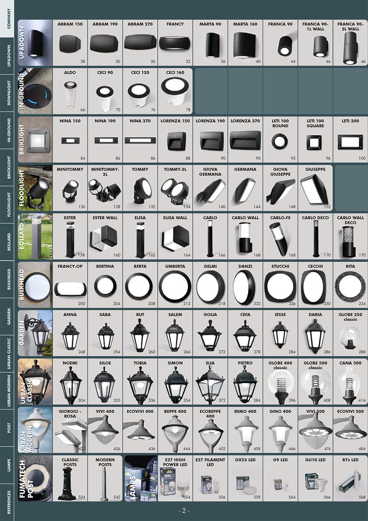Screen dimensions: 368x521
Task: Open the COMPANY side tab
Action: point(7,18)
